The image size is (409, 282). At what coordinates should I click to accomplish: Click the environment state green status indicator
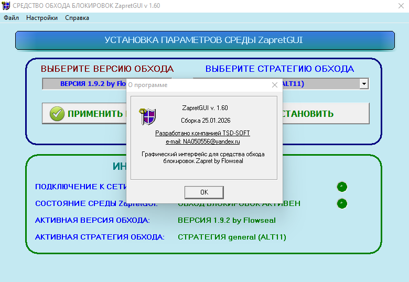tap(342, 203)
